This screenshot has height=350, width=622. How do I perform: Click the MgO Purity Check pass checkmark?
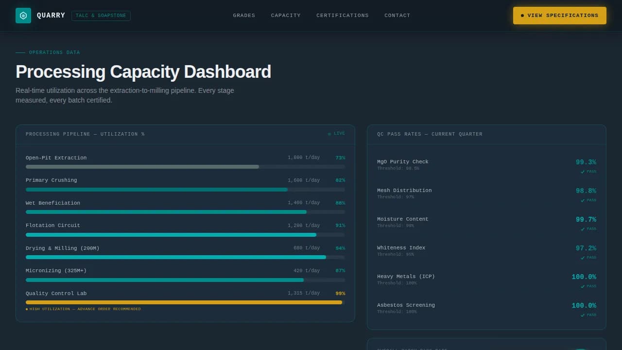[583, 172]
